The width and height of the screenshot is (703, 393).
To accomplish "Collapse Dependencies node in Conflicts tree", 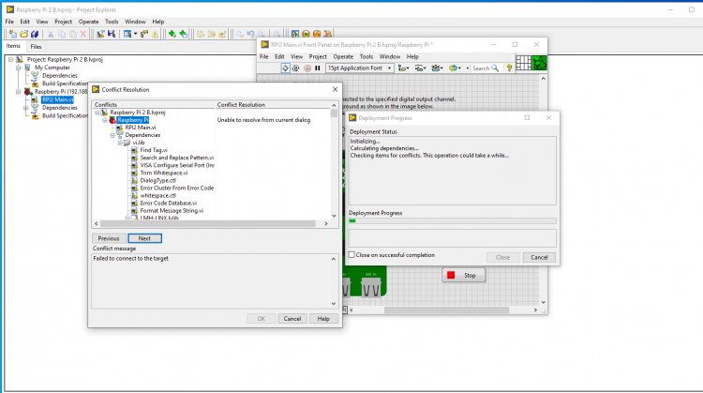I will point(112,135).
